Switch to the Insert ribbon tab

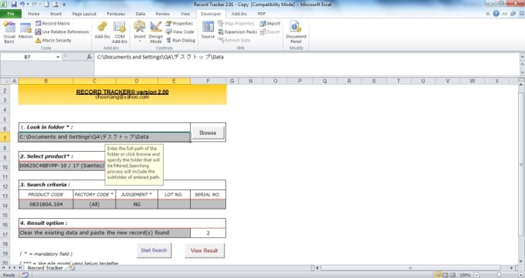tap(56, 14)
